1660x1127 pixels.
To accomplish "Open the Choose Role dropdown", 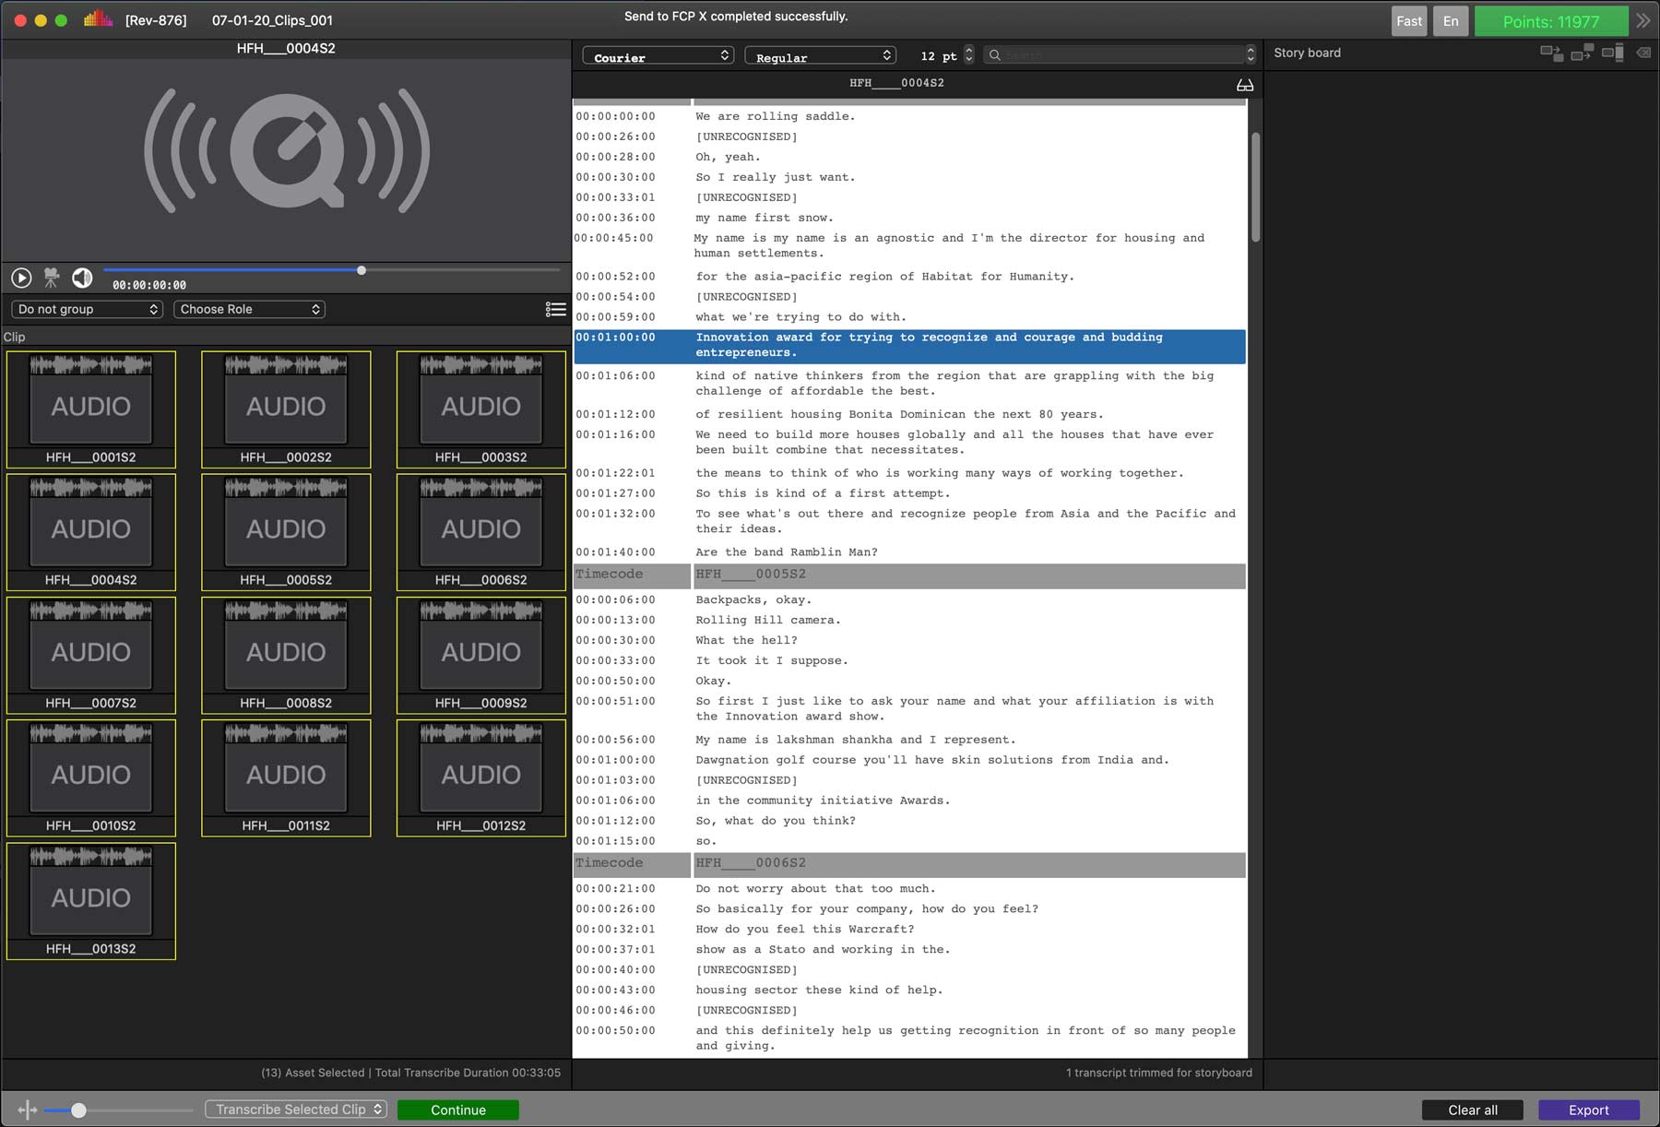I will 249,309.
